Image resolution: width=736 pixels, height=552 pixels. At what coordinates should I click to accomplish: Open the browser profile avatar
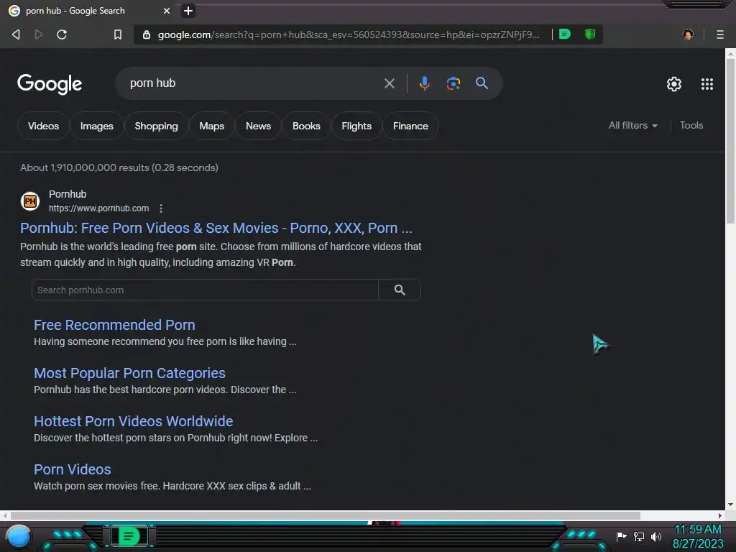688,34
